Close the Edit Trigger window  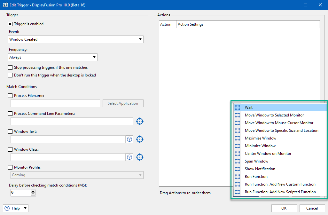coord(320,5)
